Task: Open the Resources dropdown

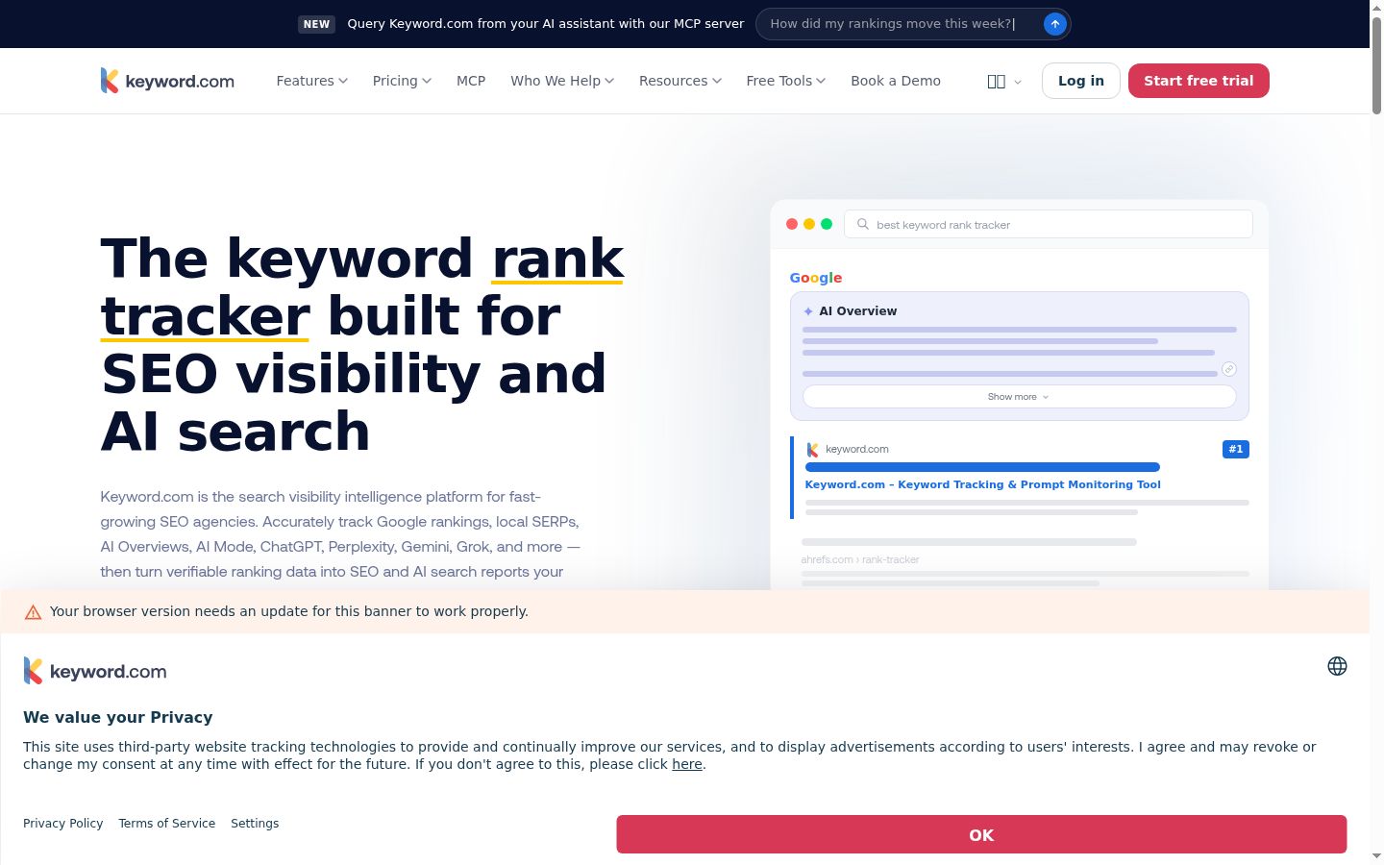Action: [x=680, y=81]
